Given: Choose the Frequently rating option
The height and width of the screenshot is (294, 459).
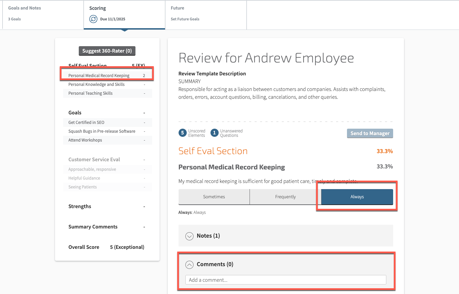Looking at the screenshot, I should 286,197.
